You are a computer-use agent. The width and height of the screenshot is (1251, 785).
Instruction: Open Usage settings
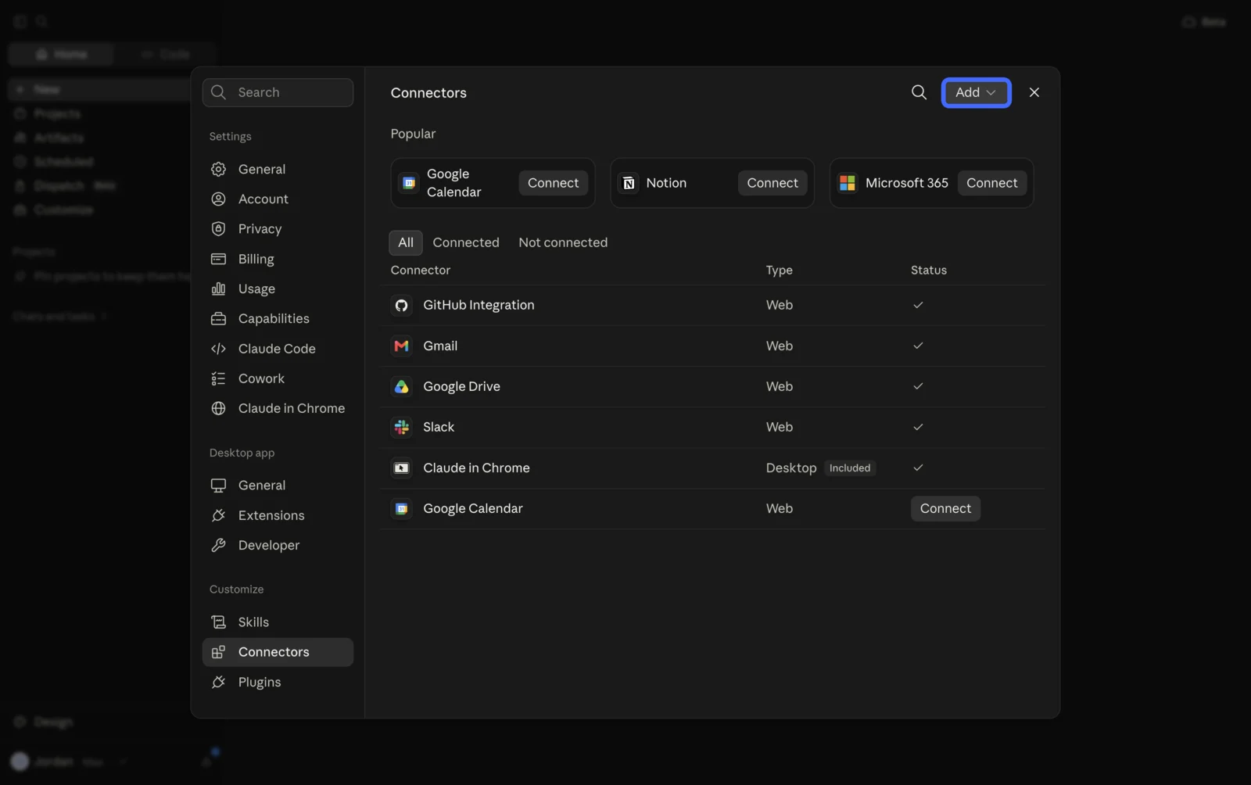[x=278, y=289]
